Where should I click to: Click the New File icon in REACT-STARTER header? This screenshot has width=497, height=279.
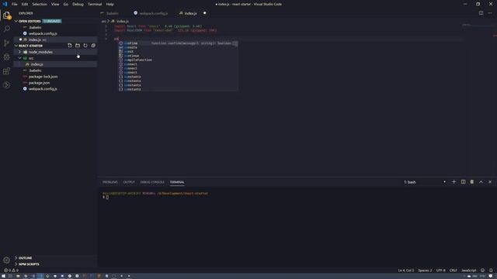pyautogui.click(x=70, y=46)
